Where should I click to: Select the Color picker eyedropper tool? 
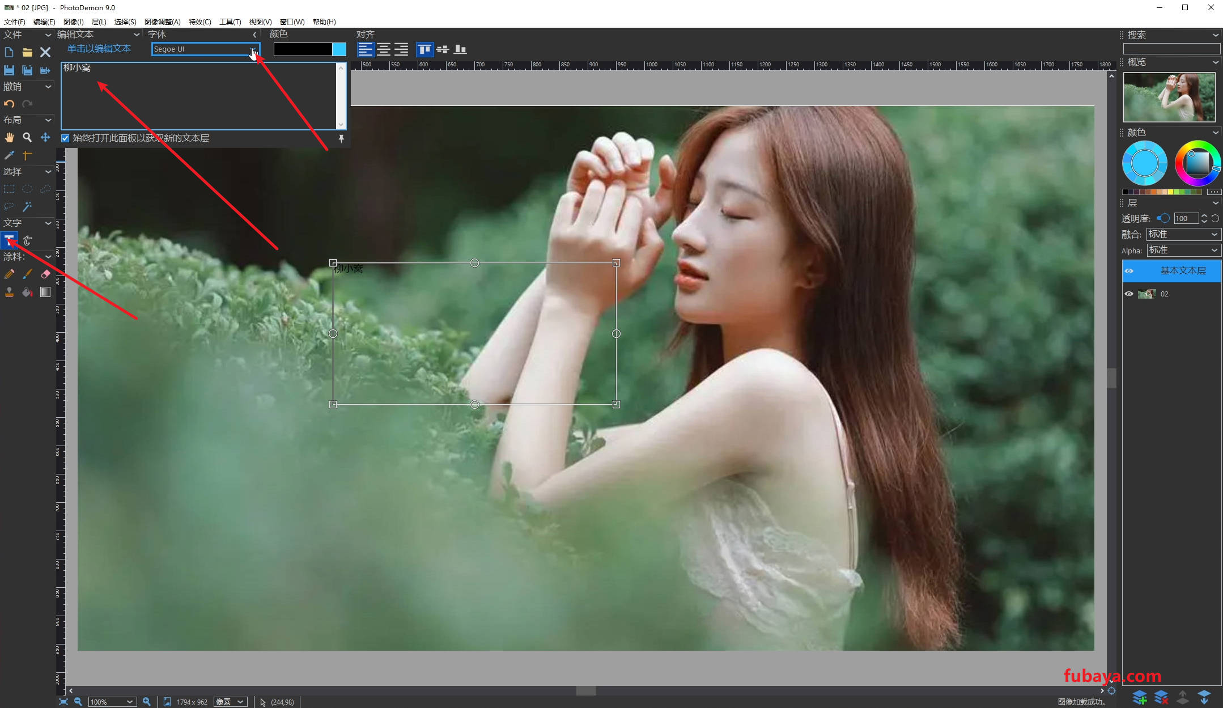click(x=9, y=155)
